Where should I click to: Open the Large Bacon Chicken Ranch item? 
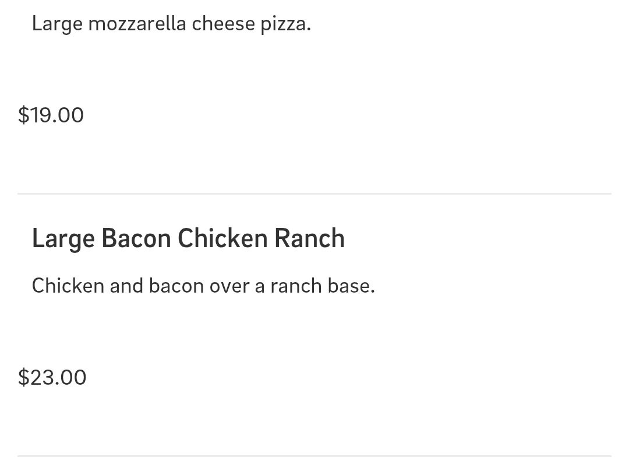188,238
